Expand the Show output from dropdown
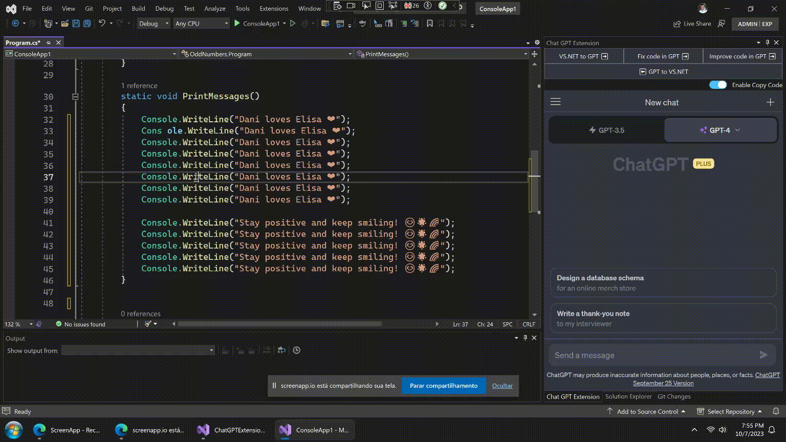This screenshot has width=786, height=442. pyautogui.click(x=138, y=350)
